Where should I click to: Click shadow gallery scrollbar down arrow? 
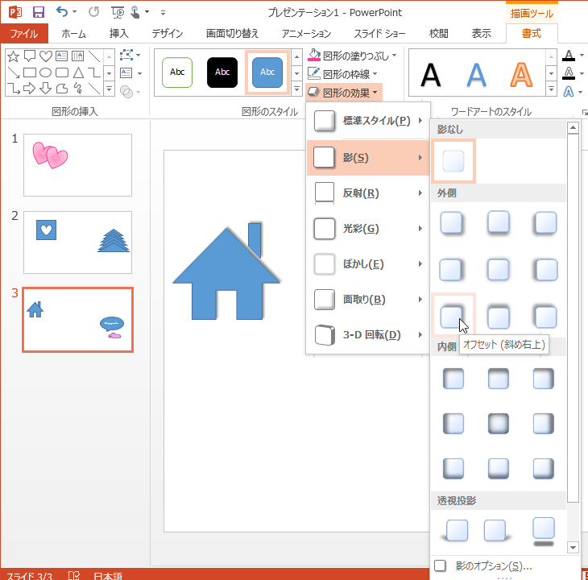573,547
